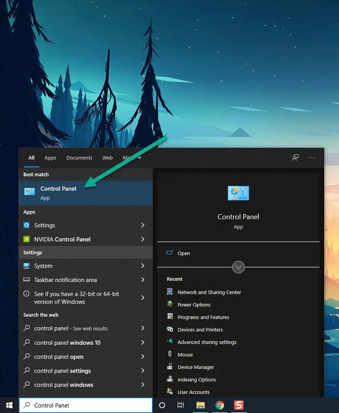Open the red S app on taskbar
The height and width of the screenshot is (413, 339).
[239, 405]
